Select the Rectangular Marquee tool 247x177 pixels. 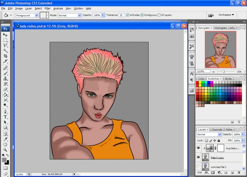click(x=5, y=40)
